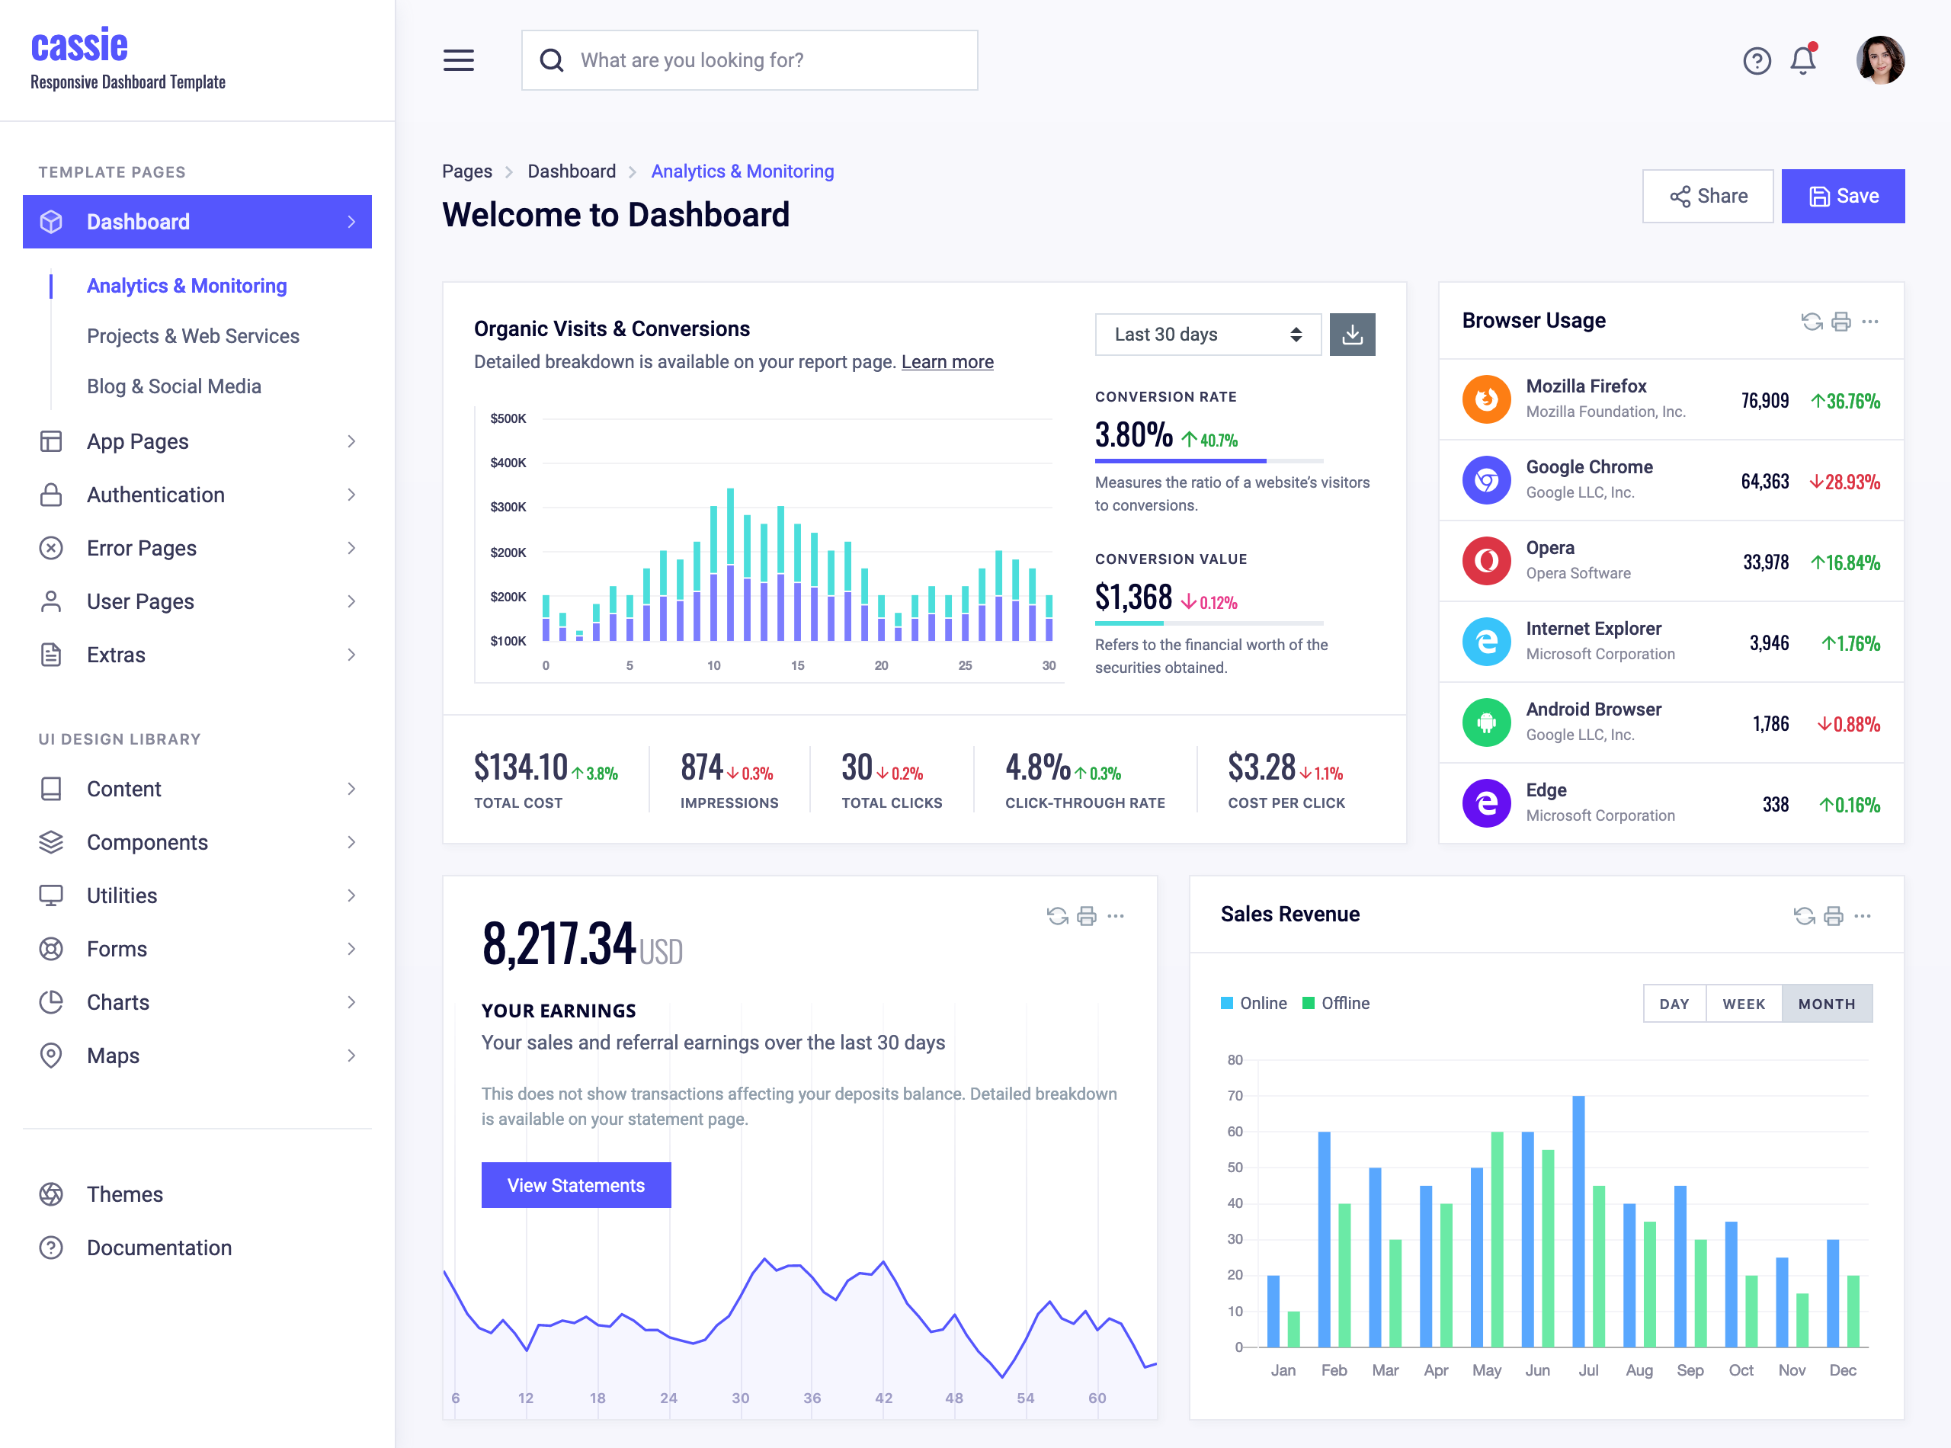Open Projects & Web Services page

193,337
